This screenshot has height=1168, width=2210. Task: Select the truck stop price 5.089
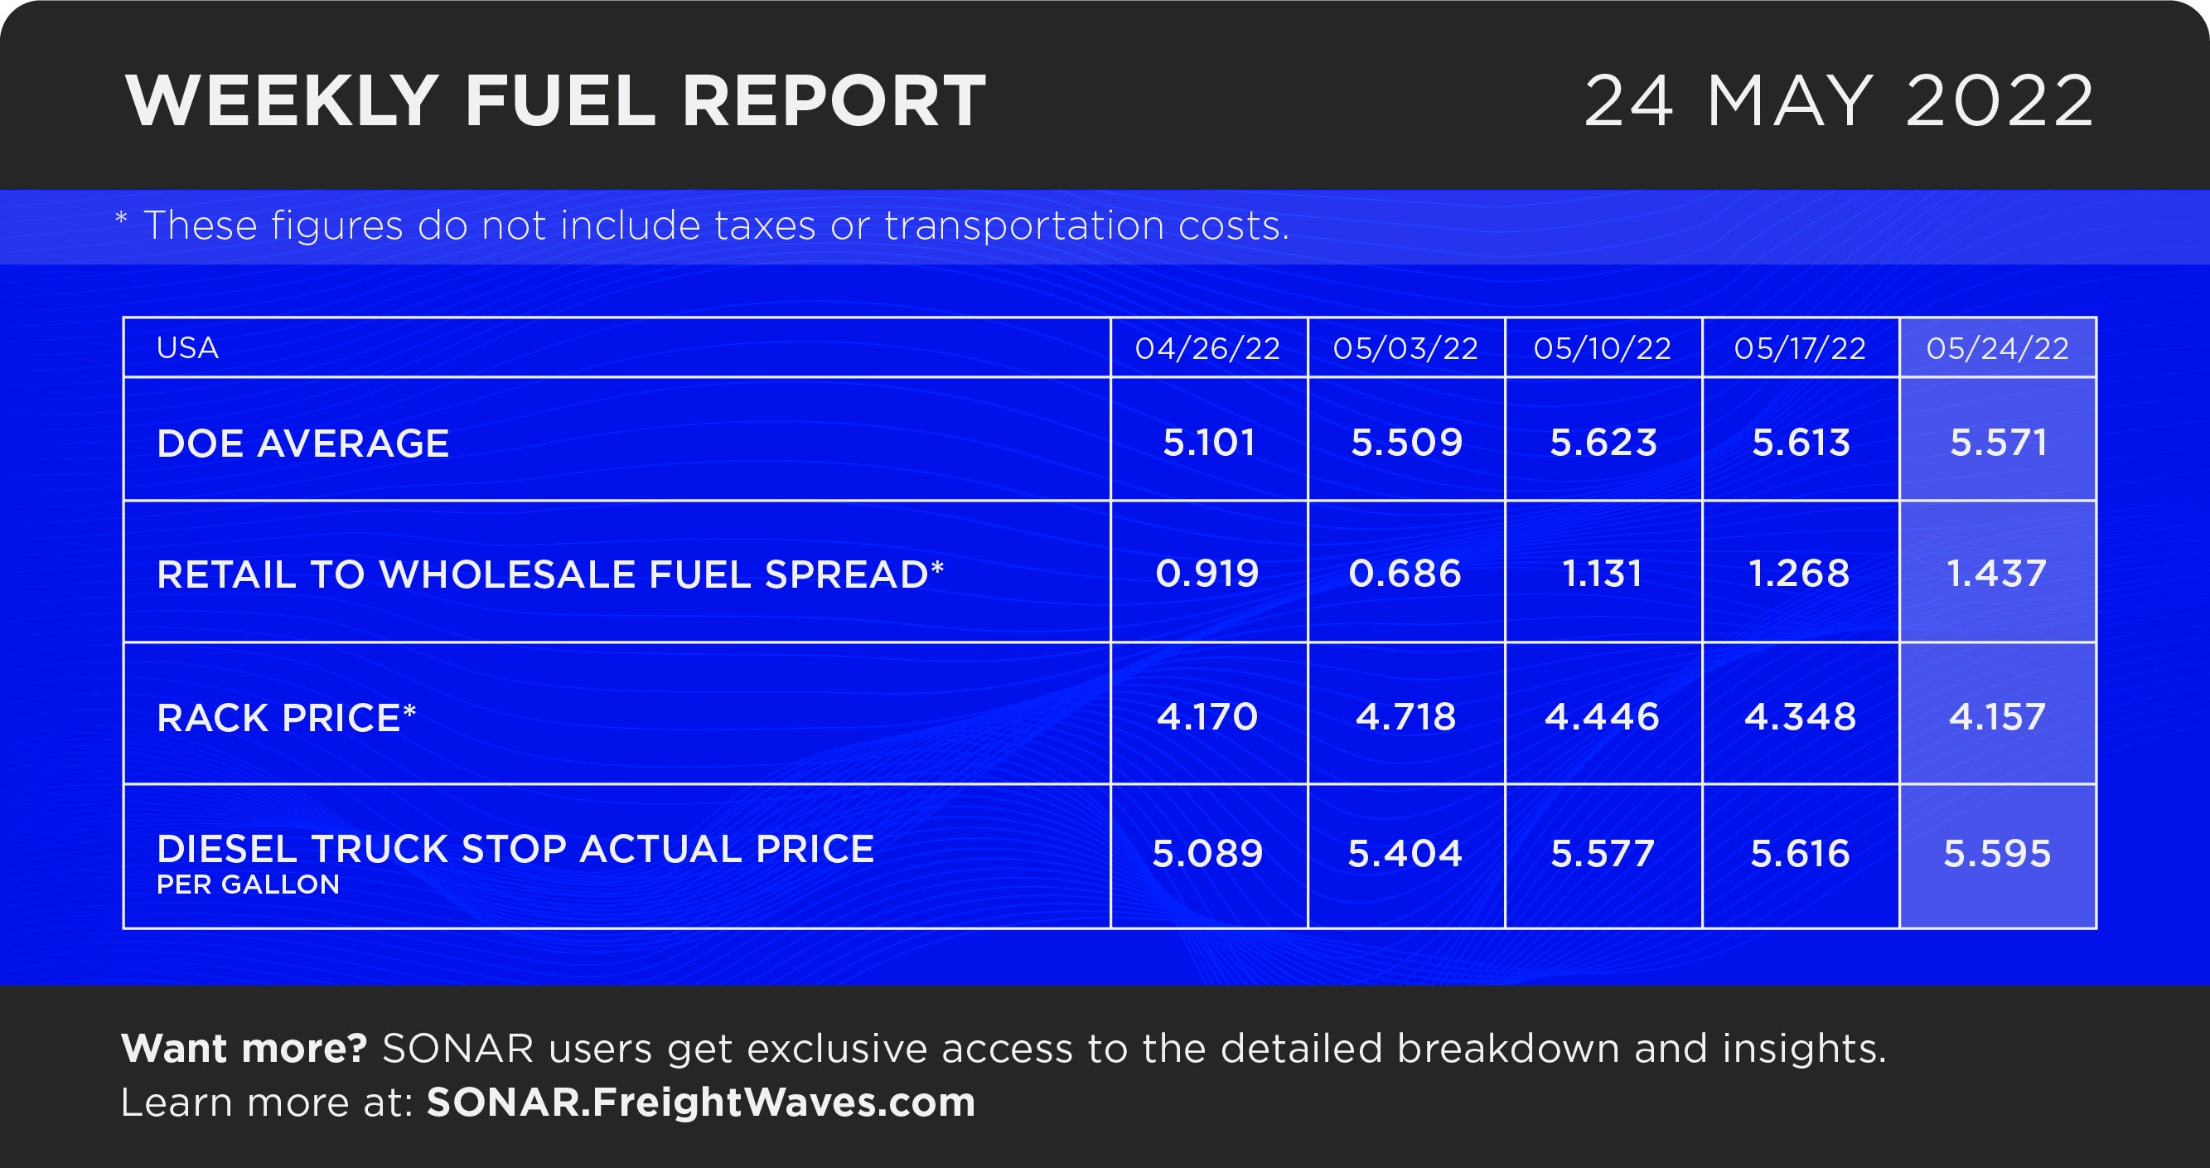click(x=1207, y=853)
